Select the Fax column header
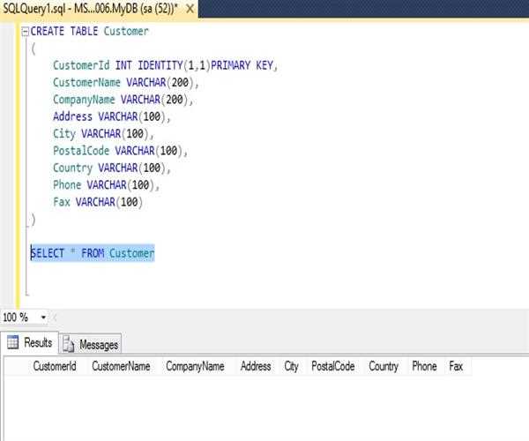529x441 pixels. point(456,366)
